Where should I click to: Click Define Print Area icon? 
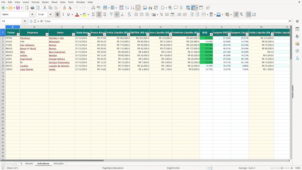(188, 8)
